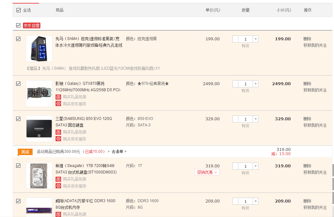Open the 希捷 Seagate 1TB 7200转 product title
The height and width of the screenshot is (217, 334).
click(x=86, y=169)
